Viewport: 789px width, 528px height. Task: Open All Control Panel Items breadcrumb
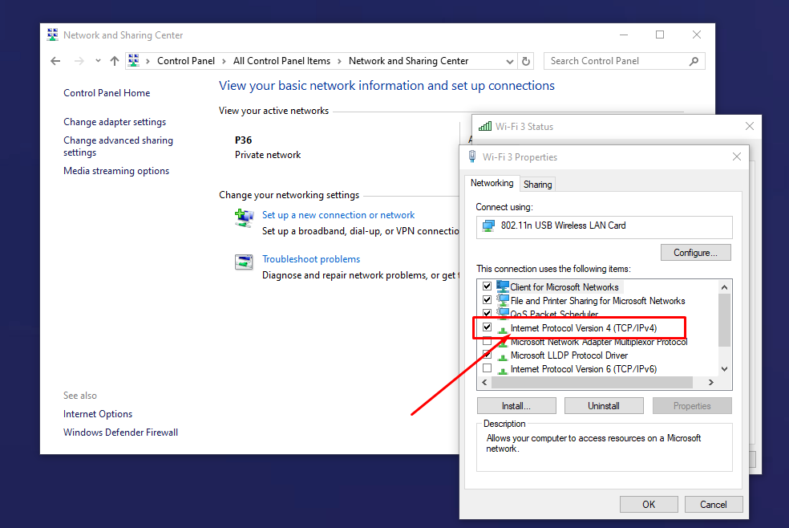(281, 61)
